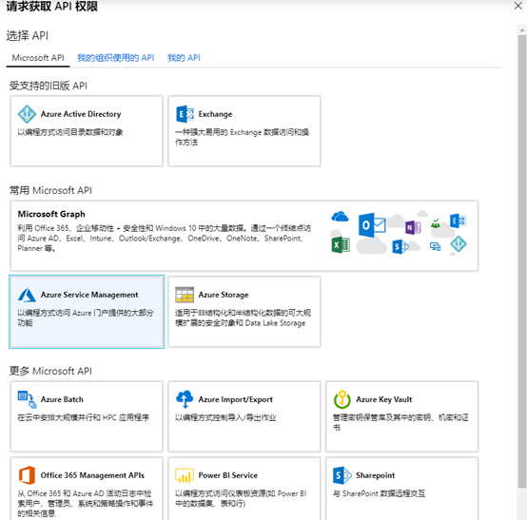Click the 请求获取 API 权限 title

[52, 6]
